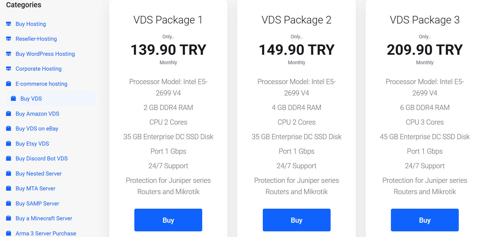Go to Buy Discord Bot VDS
The width and height of the screenshot is (483, 237).
click(41, 159)
